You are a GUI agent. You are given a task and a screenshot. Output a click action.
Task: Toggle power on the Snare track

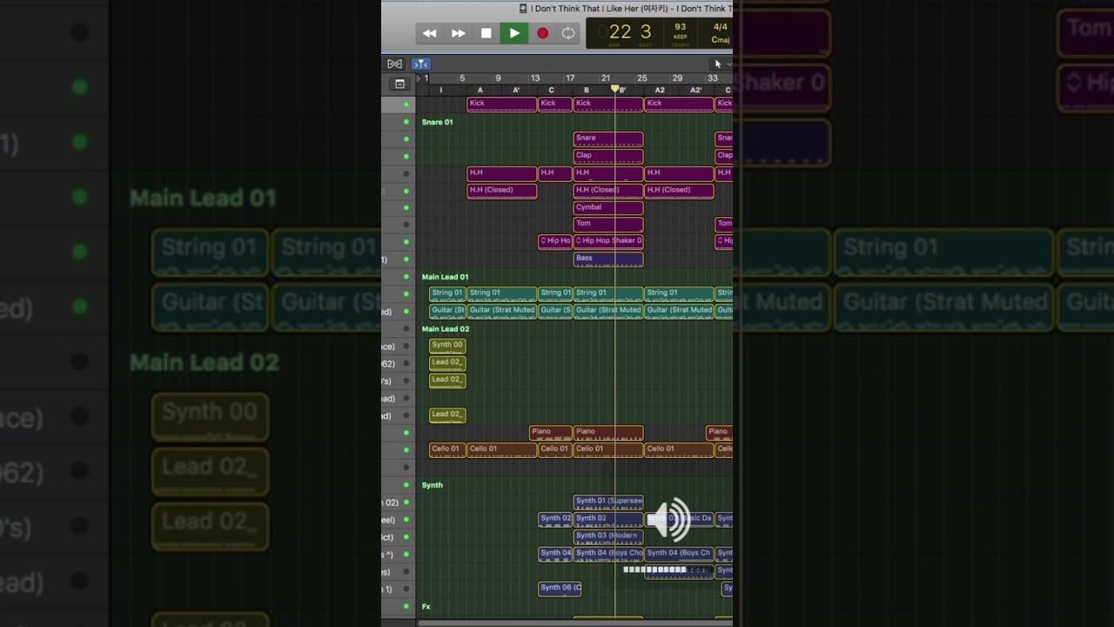click(x=406, y=139)
